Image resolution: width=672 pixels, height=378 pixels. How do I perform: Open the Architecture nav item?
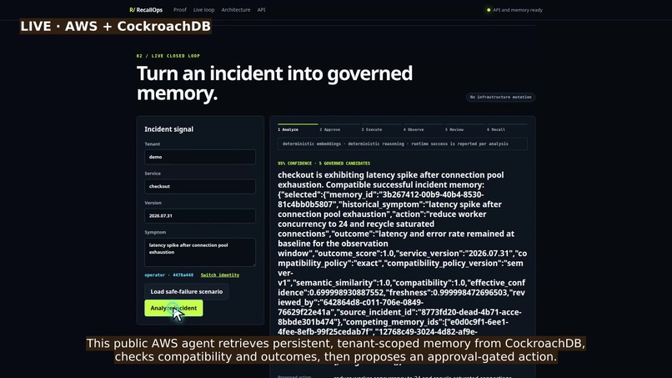[236, 10]
